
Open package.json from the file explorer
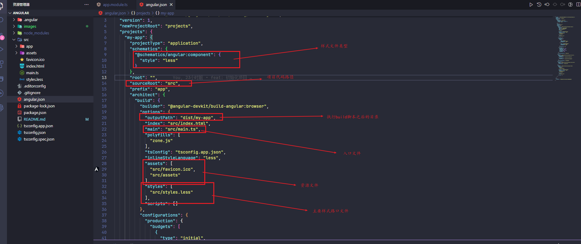[x=35, y=113]
